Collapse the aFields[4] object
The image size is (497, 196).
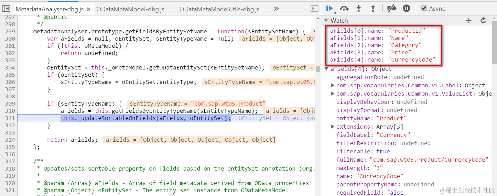point(326,69)
